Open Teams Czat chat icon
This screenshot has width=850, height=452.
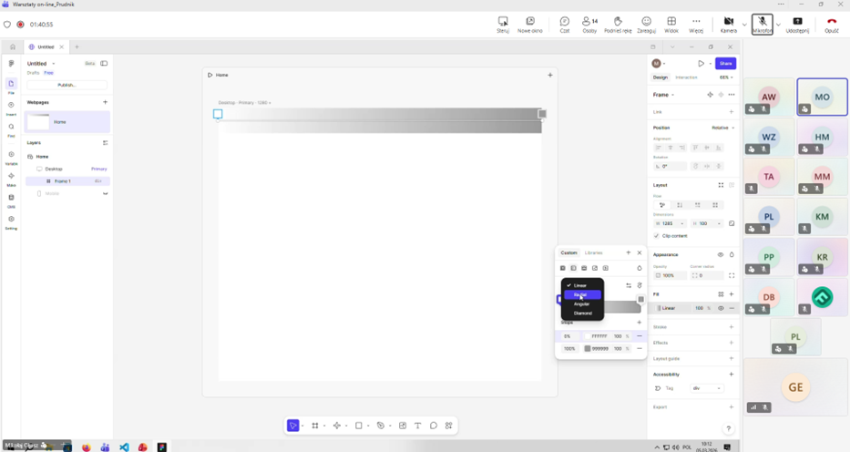point(564,22)
